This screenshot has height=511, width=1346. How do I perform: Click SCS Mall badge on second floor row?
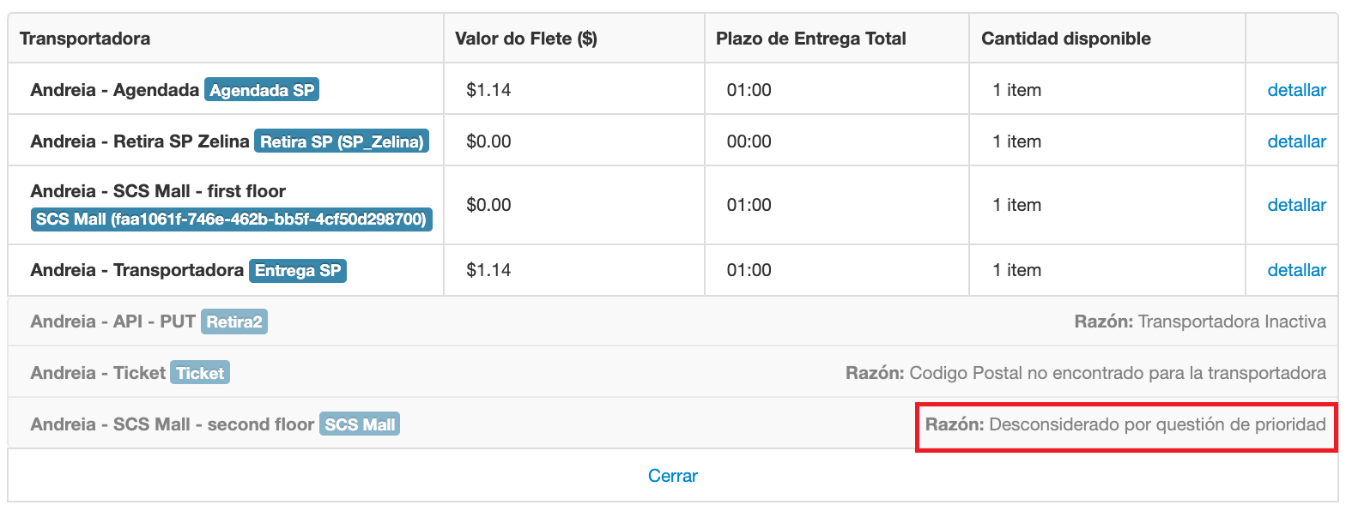coord(360,424)
